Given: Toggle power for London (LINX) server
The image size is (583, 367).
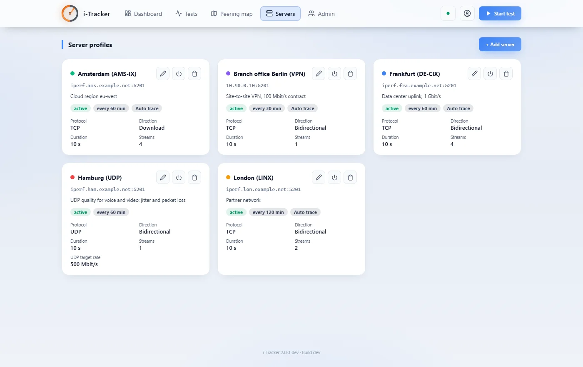Looking at the screenshot, I should pos(334,177).
